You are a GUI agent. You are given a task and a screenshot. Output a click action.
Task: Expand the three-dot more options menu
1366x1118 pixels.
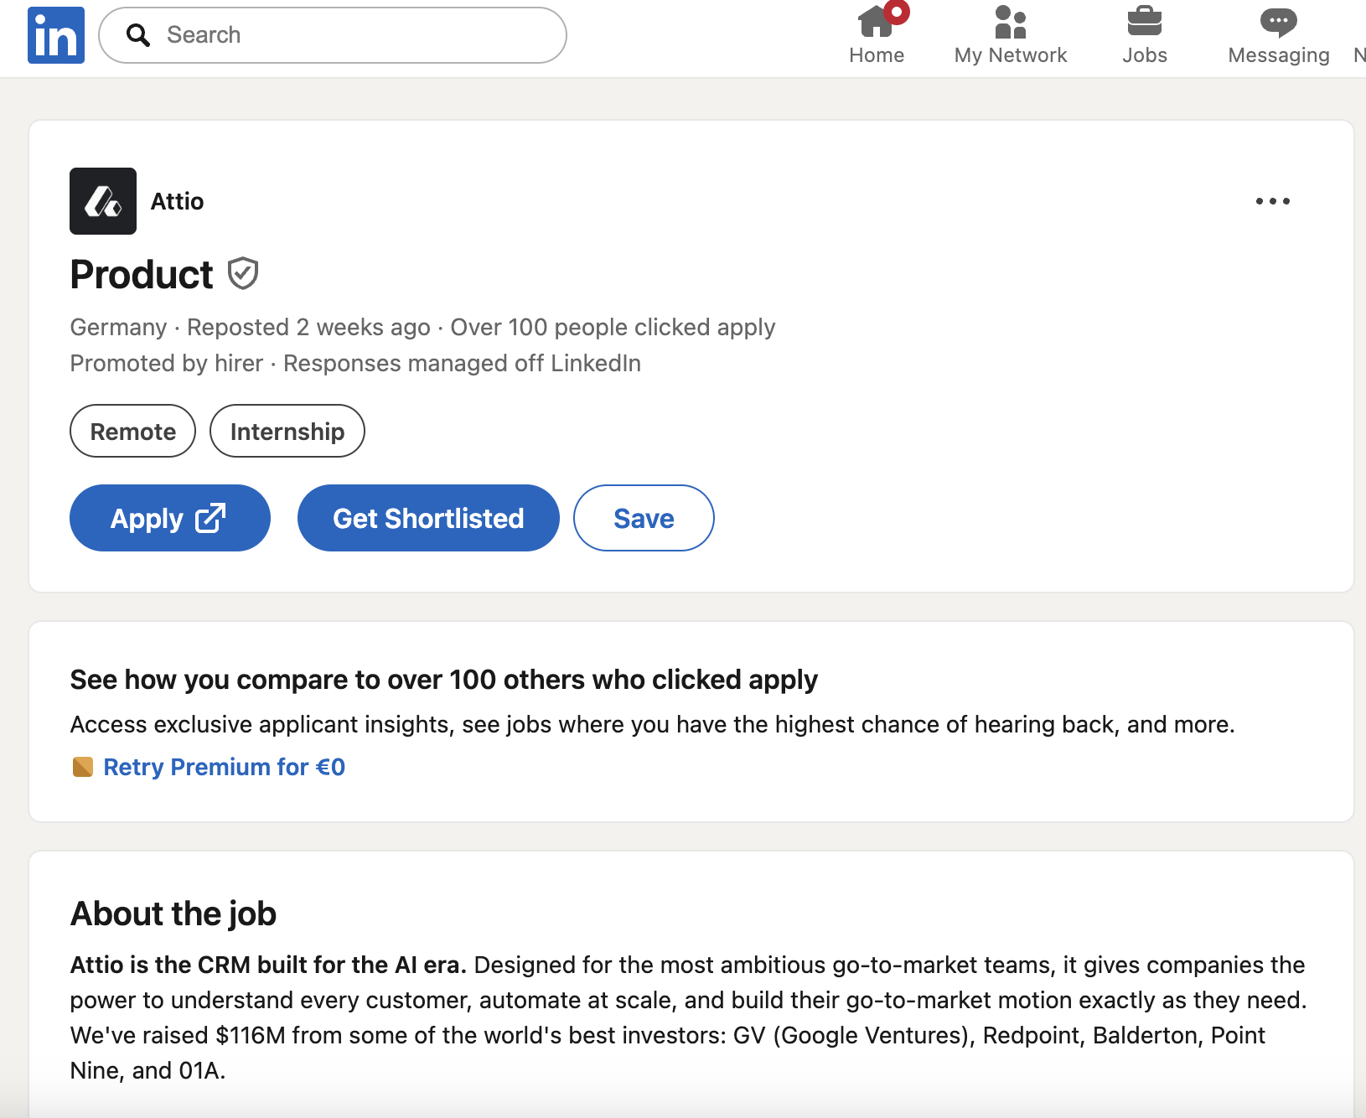tap(1272, 201)
